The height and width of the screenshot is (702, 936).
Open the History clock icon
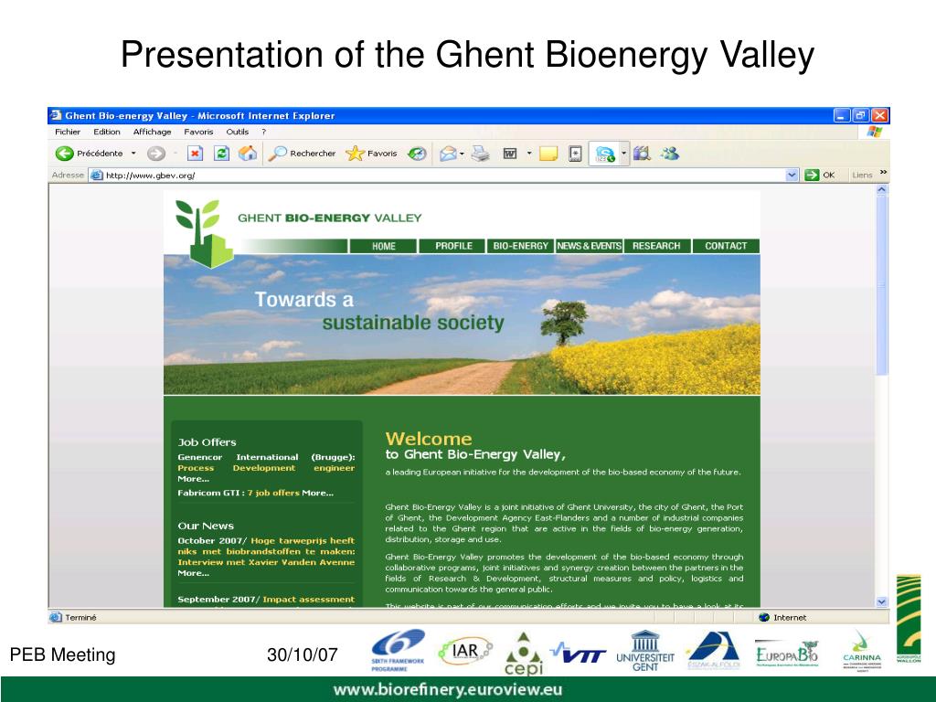(x=417, y=154)
